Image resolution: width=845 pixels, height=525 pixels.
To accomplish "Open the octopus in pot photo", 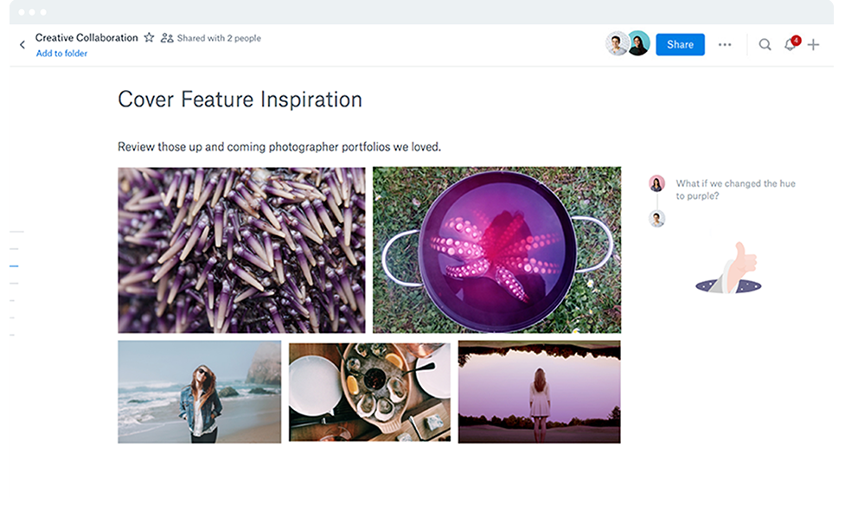I will (496, 249).
